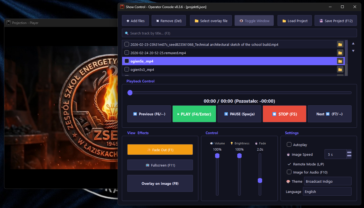
Task: Click Remove (Del) button
Action: click(169, 21)
